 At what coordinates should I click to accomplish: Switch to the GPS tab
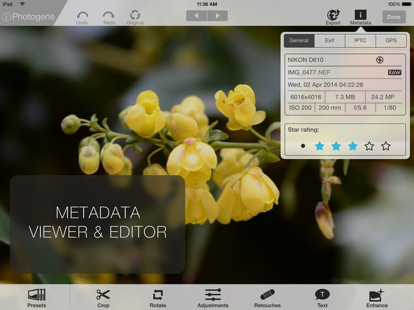(x=391, y=41)
